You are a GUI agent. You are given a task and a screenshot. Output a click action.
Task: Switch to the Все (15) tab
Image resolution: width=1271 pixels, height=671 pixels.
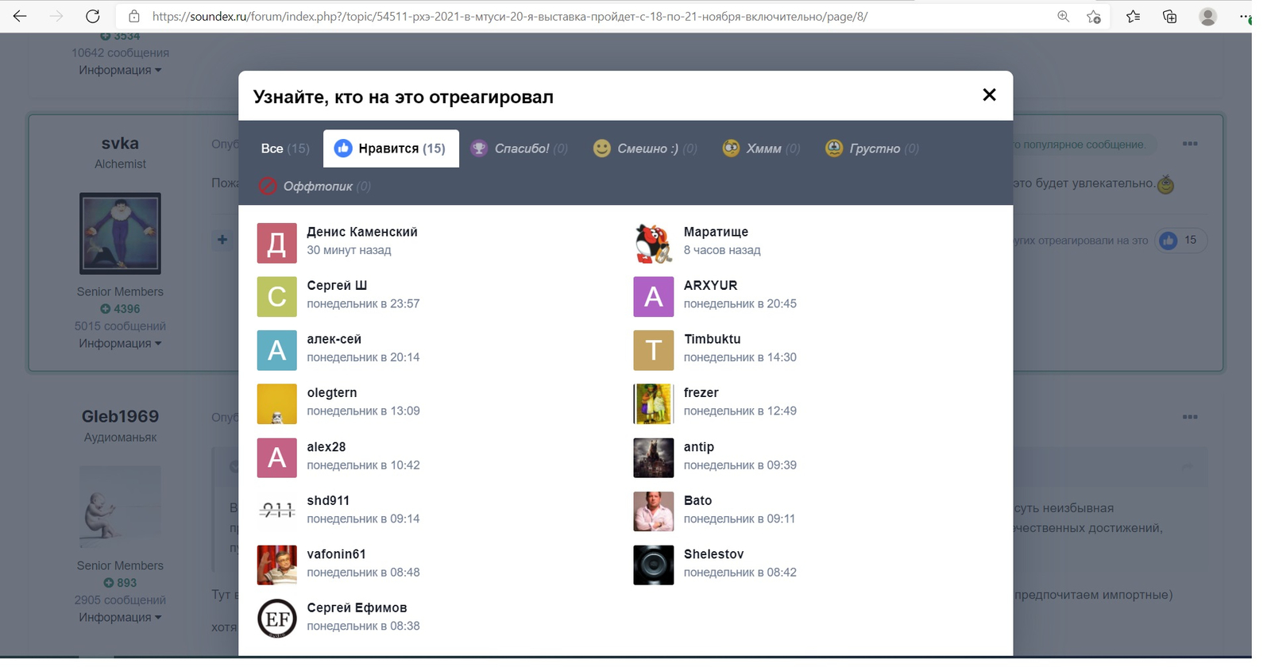pos(285,148)
